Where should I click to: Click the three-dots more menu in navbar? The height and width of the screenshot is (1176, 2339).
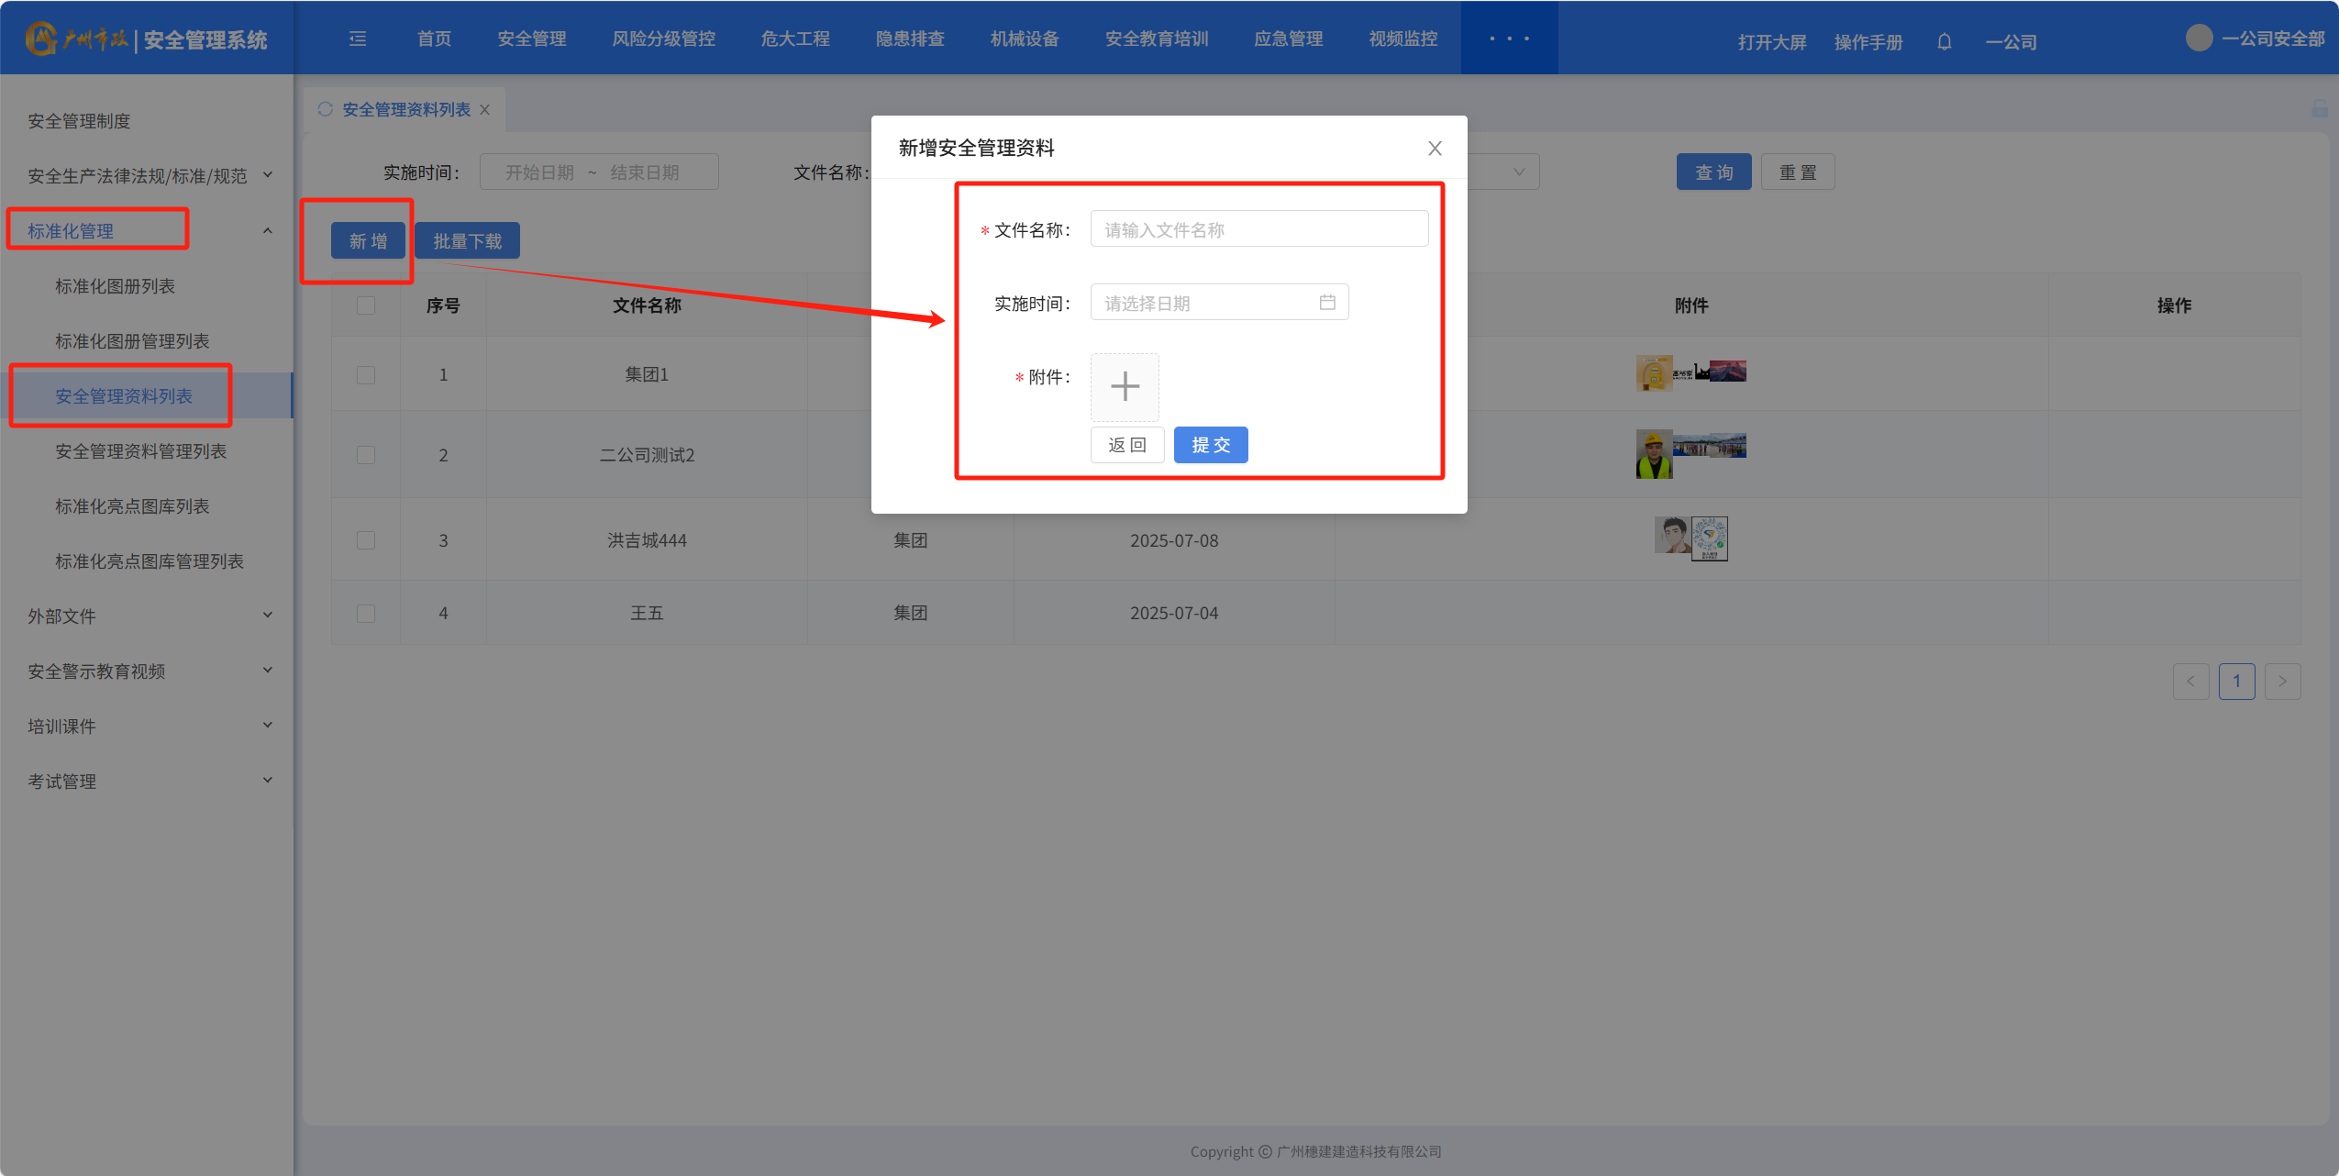1509,39
